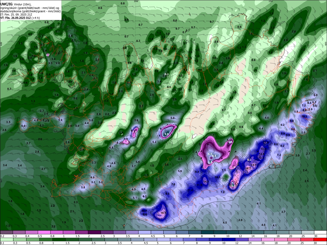The width and height of the screenshot is (327, 245).
Task: Click the 11.9 precipitation value on the map
Action: pos(199,185)
